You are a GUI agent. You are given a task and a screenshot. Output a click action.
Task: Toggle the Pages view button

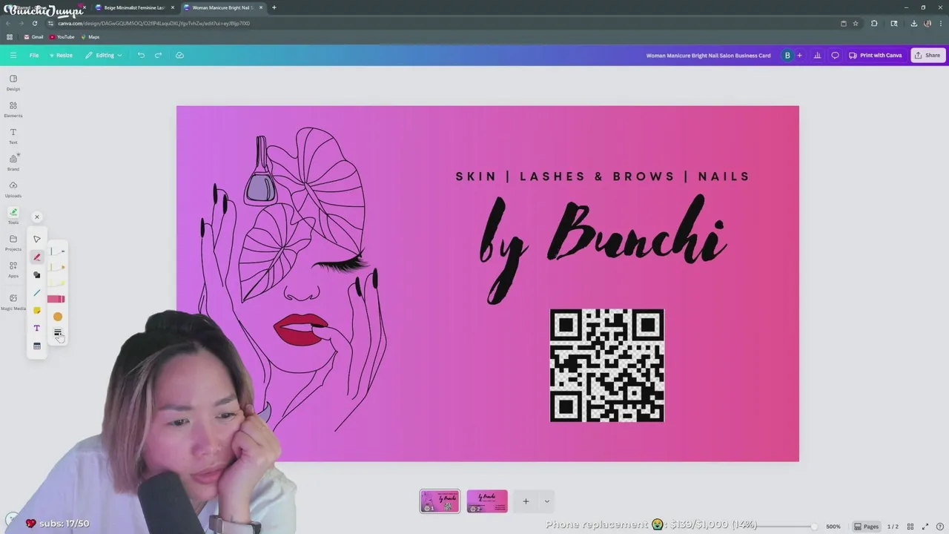pyautogui.click(x=865, y=527)
